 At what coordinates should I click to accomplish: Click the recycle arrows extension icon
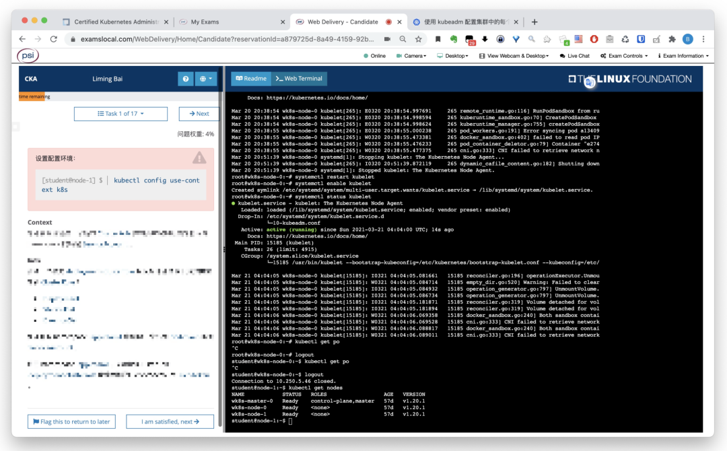click(625, 40)
